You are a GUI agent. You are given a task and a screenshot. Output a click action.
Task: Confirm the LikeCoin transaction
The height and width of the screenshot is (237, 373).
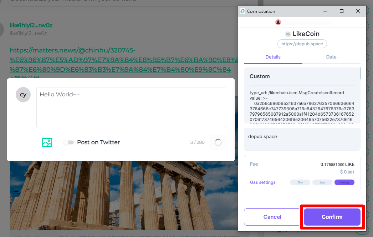(332, 217)
